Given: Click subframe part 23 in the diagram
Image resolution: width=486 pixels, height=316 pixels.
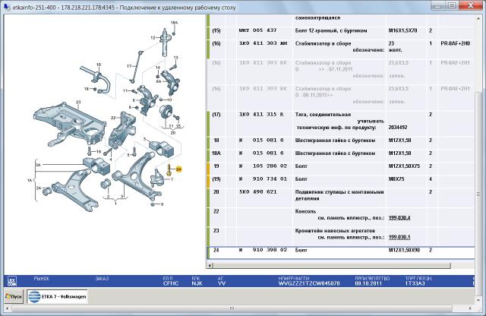Looking at the screenshot, I should (x=70, y=124).
